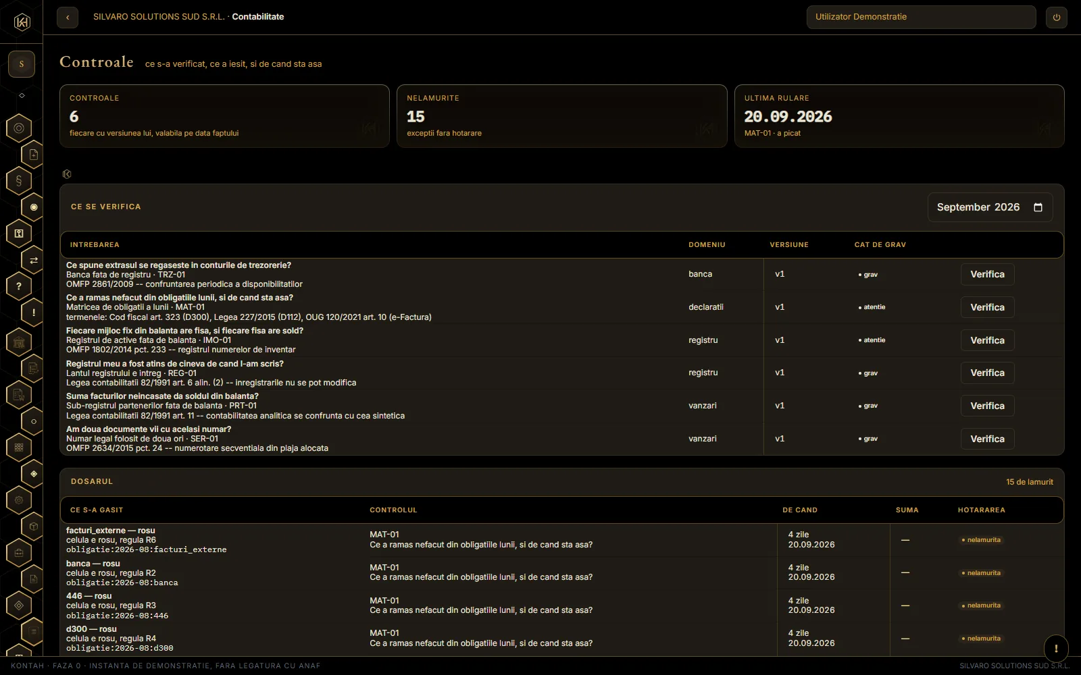Click the power logout icon top right
1081x675 pixels.
coord(1057,18)
